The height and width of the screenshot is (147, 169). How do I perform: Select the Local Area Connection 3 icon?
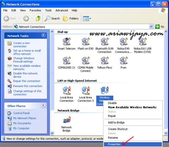pyautogui.click(x=86, y=90)
